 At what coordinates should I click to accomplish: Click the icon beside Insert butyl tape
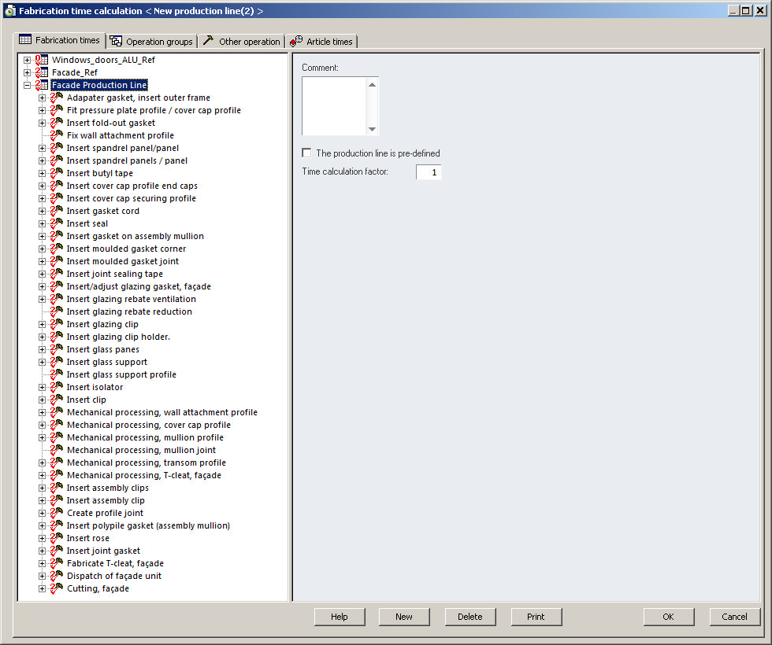(x=57, y=173)
